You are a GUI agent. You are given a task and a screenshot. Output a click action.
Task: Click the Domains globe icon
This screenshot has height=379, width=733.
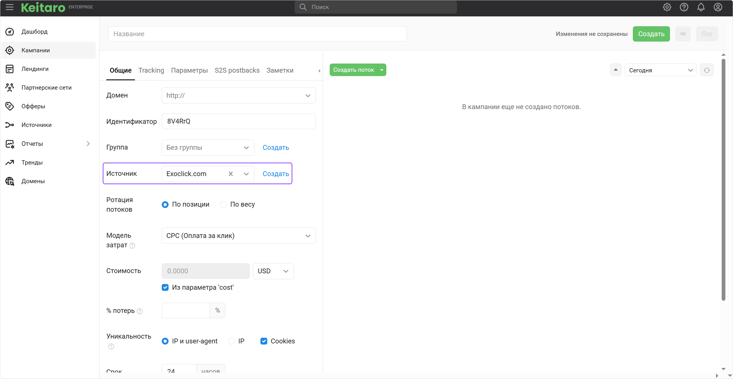(10, 181)
